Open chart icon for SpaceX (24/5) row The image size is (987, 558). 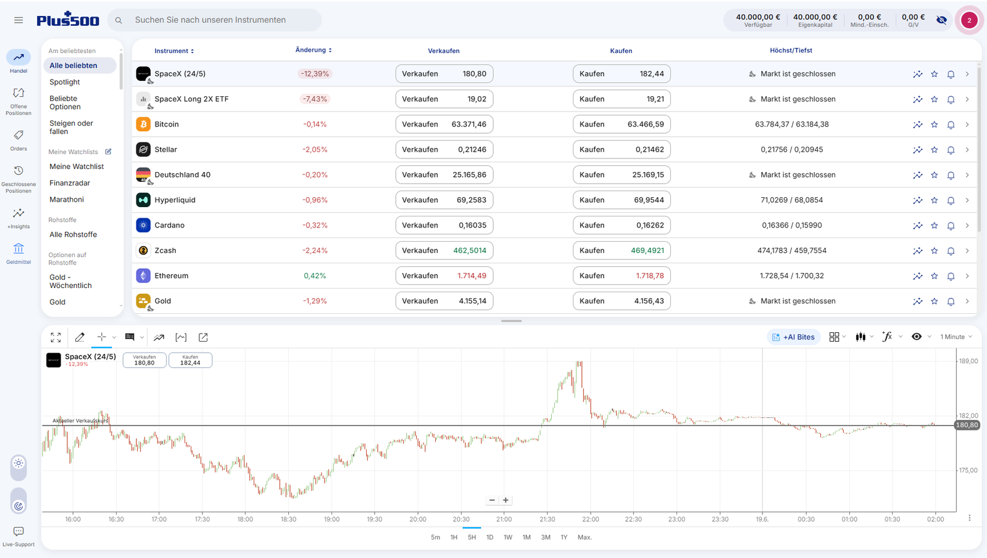(918, 74)
